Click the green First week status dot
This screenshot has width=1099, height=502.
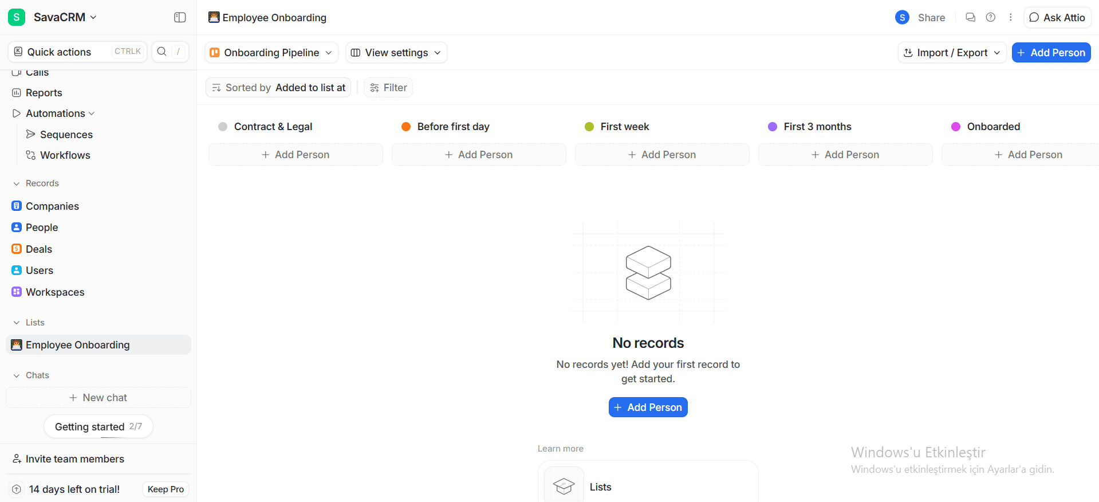[589, 127]
